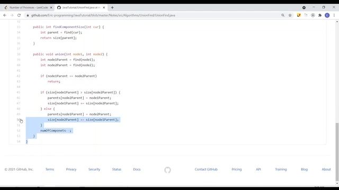
Task: Click 'size[node1Parent] += size[node2Parent];' line
Action: tap(83, 103)
